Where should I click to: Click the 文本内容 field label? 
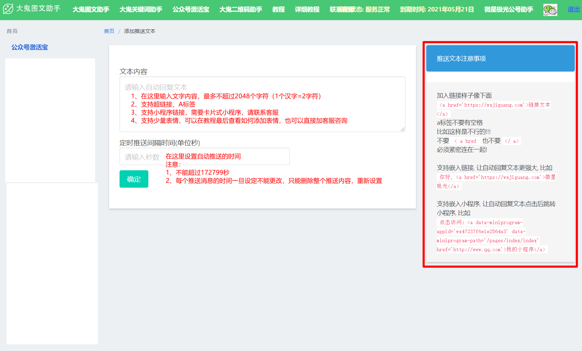(133, 72)
